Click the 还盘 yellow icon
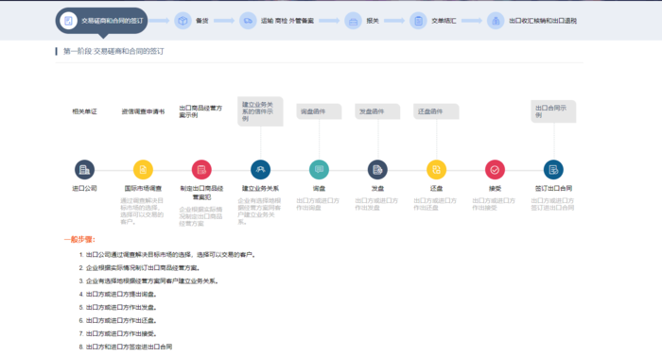The height and width of the screenshot is (356, 662). 437,170
